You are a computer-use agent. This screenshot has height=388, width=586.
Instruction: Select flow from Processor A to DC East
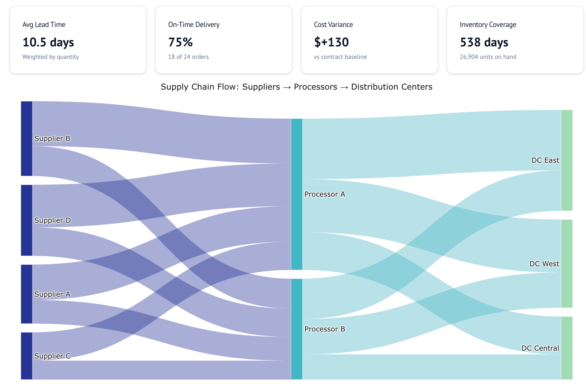point(432,145)
